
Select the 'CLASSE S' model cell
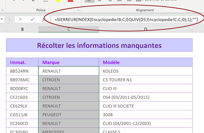point(146,131)
